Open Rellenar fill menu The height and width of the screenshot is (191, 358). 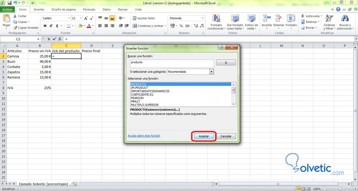(310, 22)
